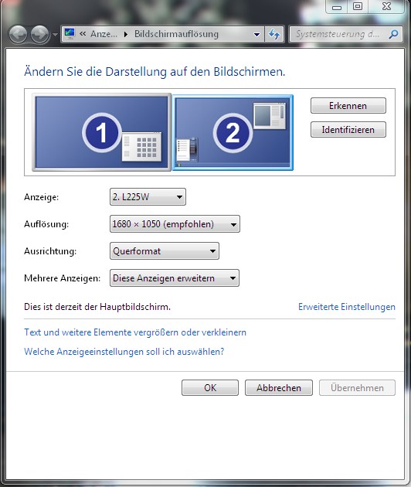The image size is (411, 487).
Task: Confirm with the OK button
Action: click(x=210, y=387)
